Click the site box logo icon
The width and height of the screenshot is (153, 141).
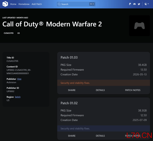click(x=5, y=4)
